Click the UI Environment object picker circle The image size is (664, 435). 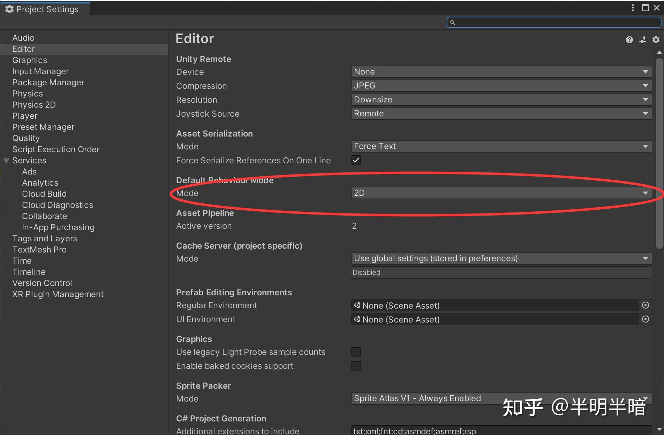[x=645, y=319]
